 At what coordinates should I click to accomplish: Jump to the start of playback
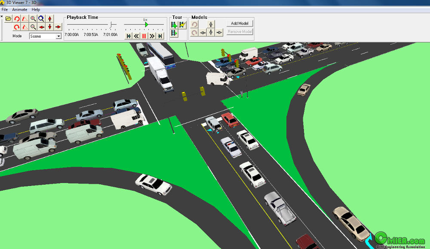129,36
